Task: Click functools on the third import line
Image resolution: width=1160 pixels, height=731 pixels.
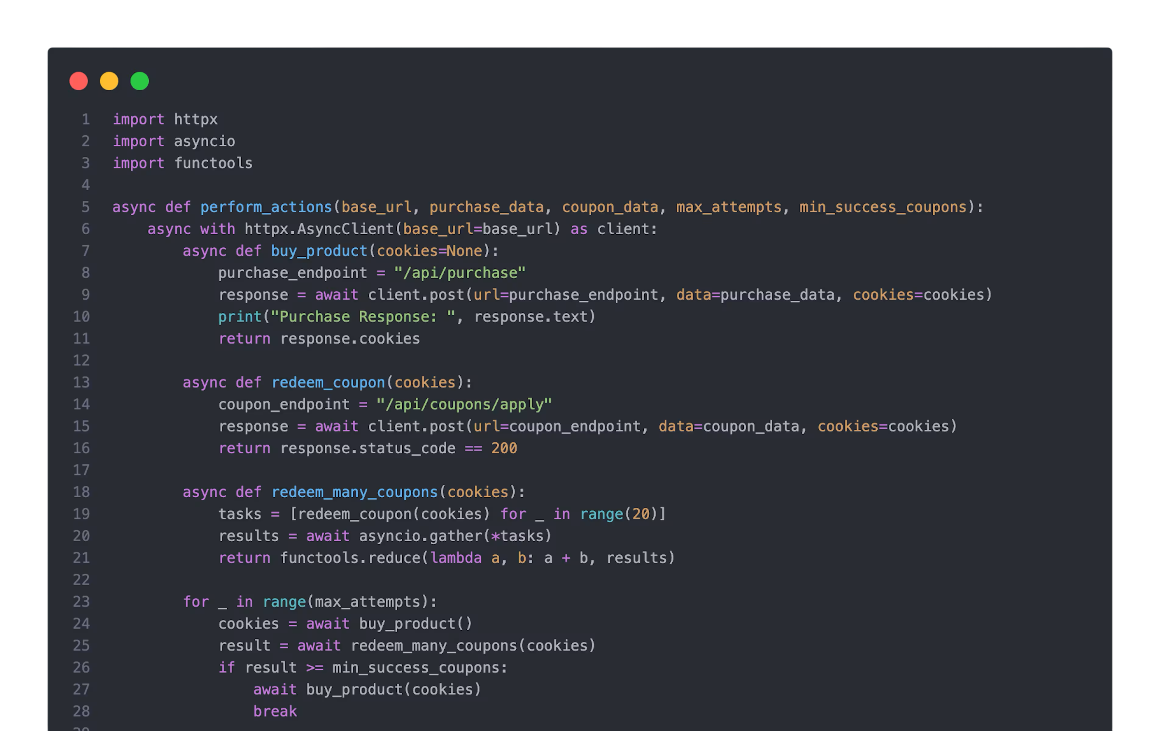Action: pos(213,163)
